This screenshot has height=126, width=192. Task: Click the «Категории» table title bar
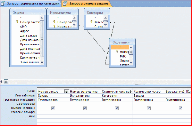coord(97,13)
